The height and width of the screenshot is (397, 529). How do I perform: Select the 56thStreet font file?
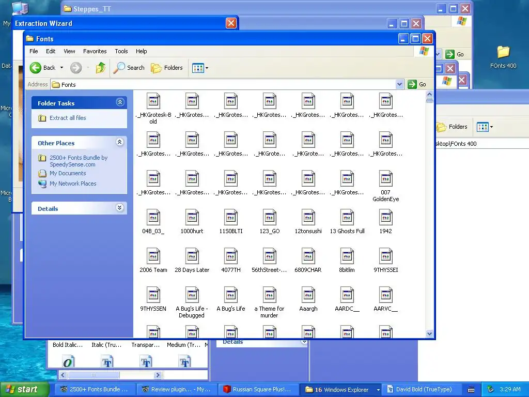[270, 261]
